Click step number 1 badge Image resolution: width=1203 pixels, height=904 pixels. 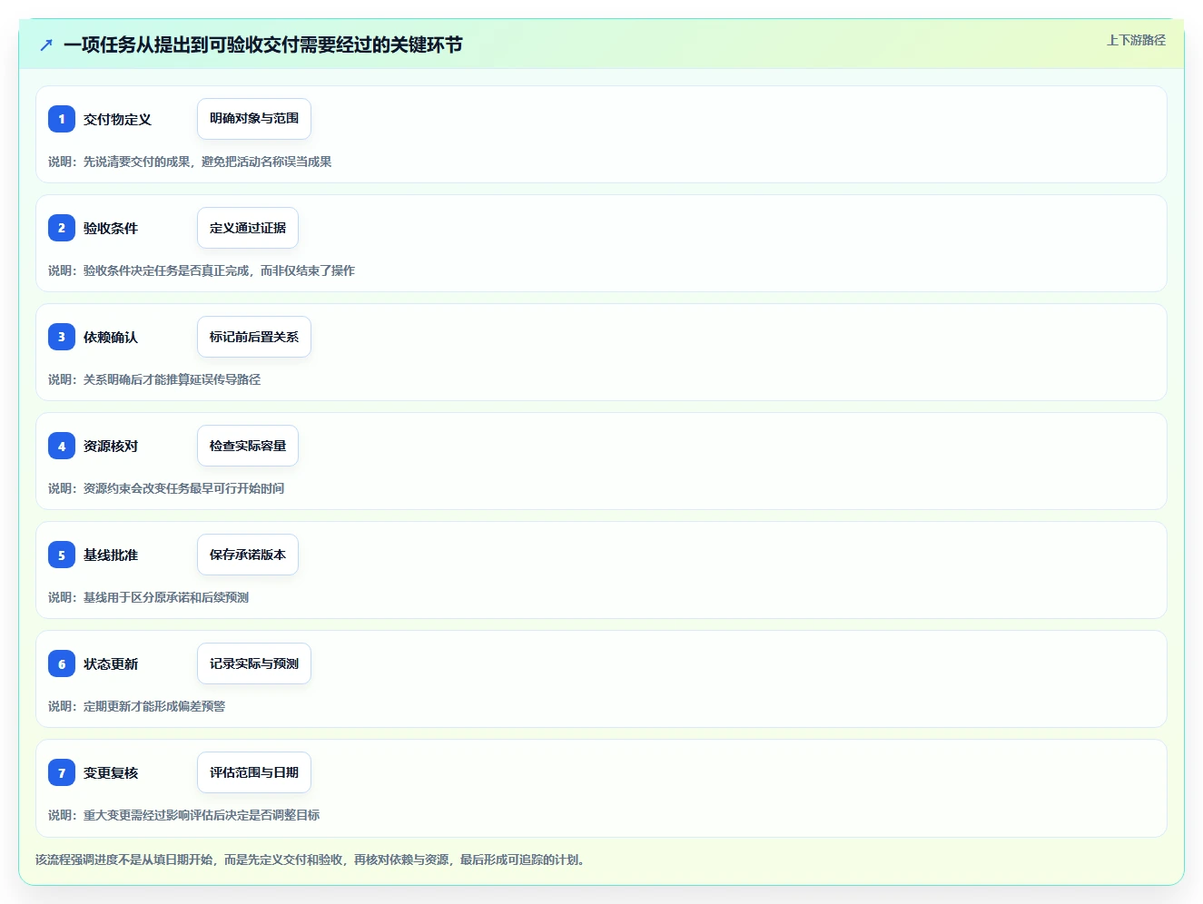(62, 119)
